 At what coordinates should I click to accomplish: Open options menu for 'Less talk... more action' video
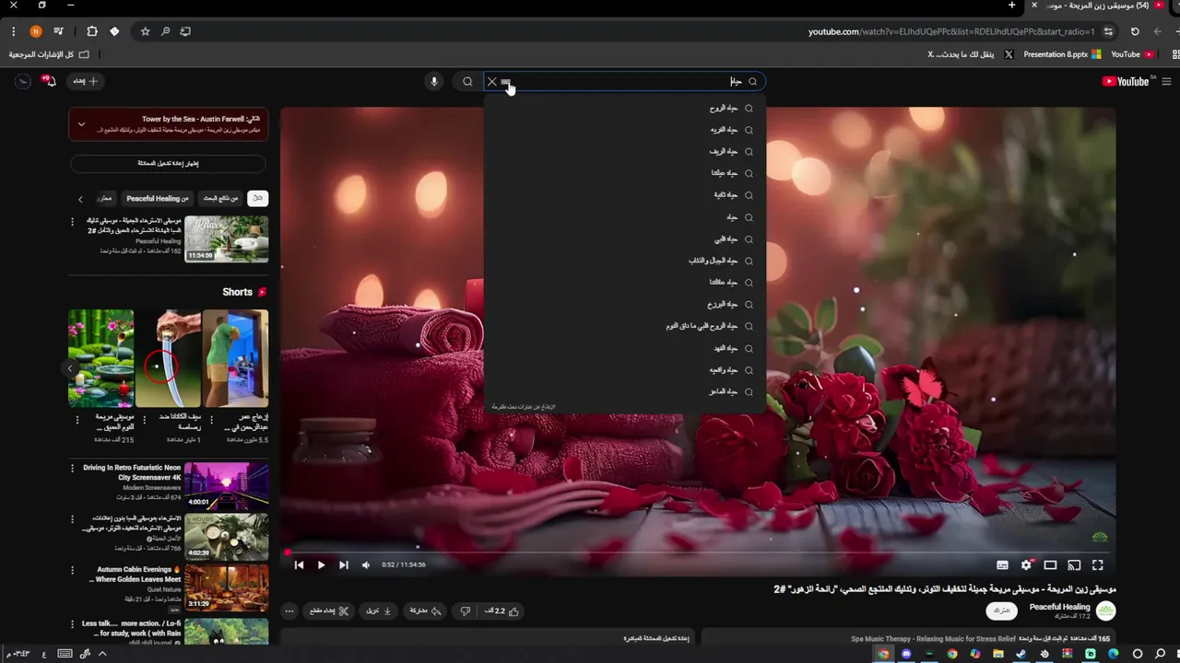coord(73,624)
